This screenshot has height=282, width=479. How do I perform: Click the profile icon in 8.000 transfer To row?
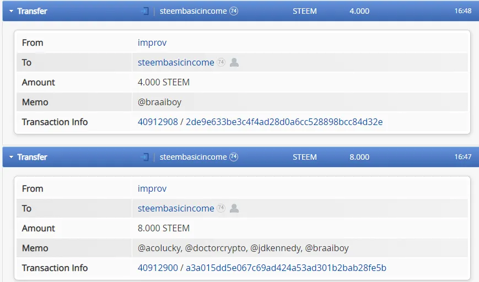coord(234,208)
